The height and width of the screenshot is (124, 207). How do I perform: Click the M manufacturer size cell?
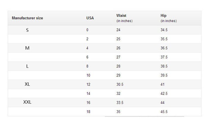[27, 48]
